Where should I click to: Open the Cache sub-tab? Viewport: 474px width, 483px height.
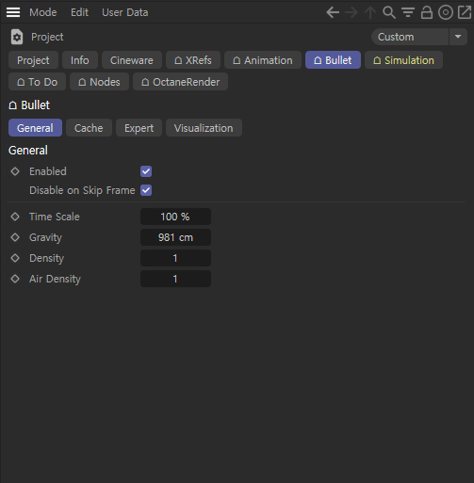pos(89,128)
